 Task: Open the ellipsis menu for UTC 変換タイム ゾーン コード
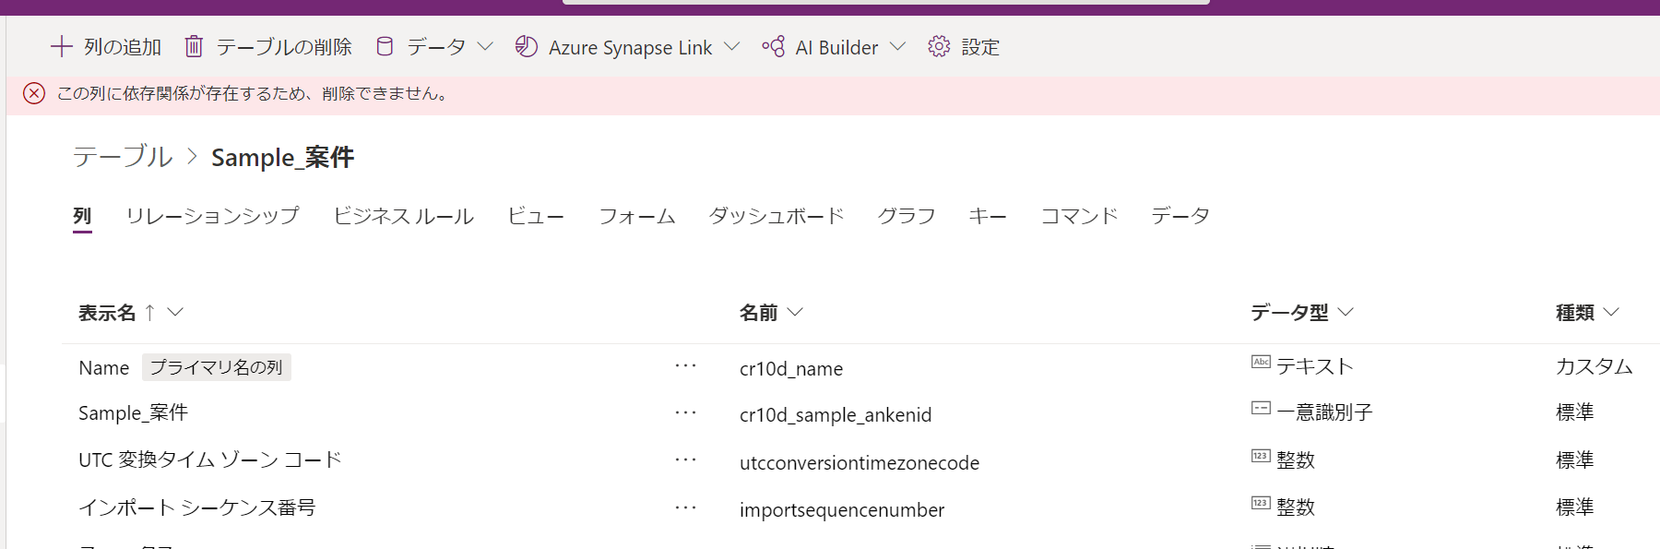click(x=685, y=459)
